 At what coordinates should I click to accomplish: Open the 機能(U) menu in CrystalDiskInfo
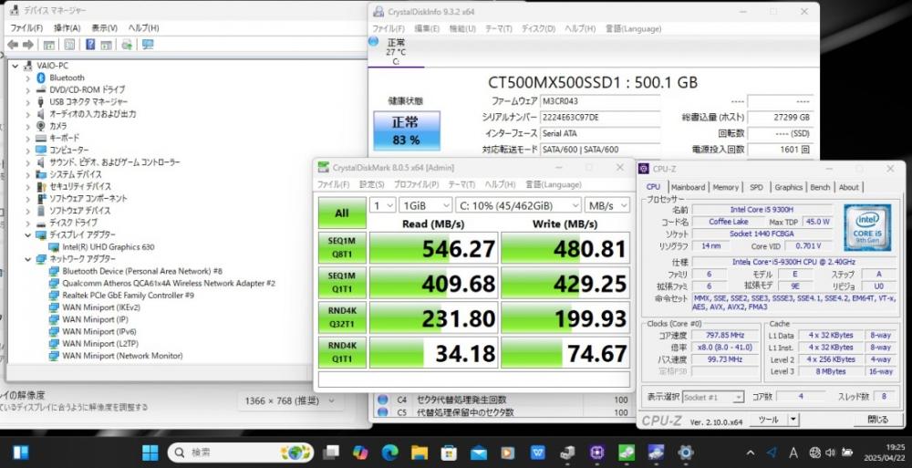462,28
